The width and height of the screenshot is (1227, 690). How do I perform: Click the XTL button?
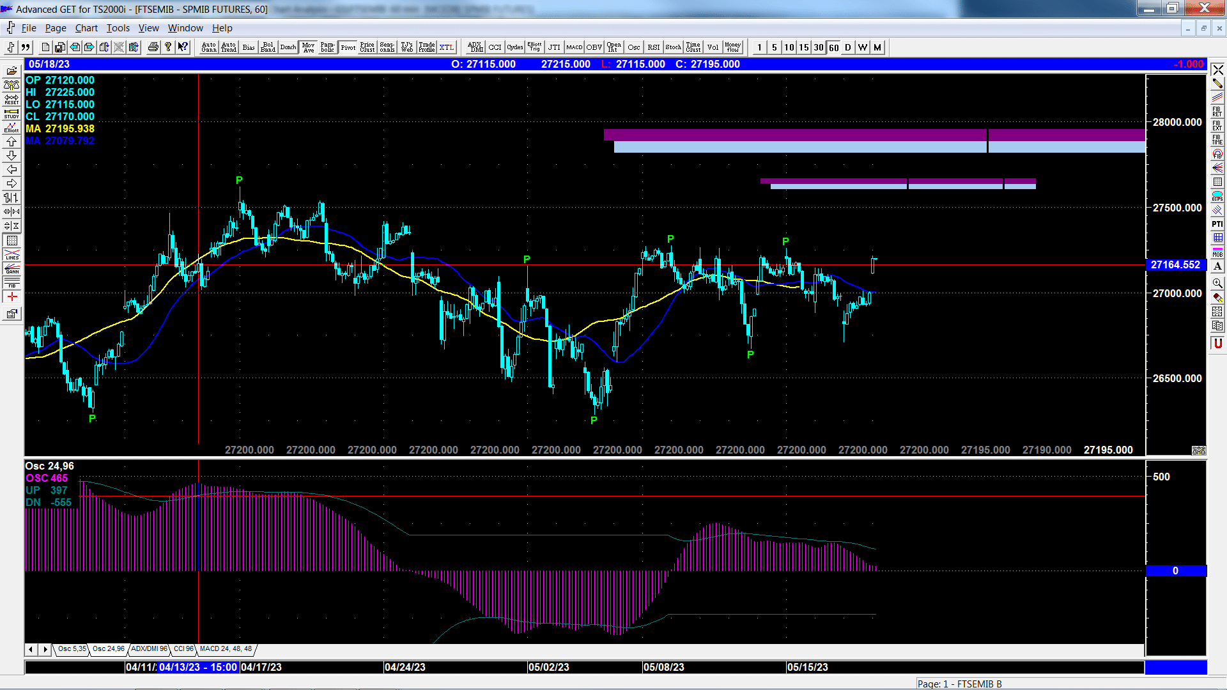tap(447, 47)
